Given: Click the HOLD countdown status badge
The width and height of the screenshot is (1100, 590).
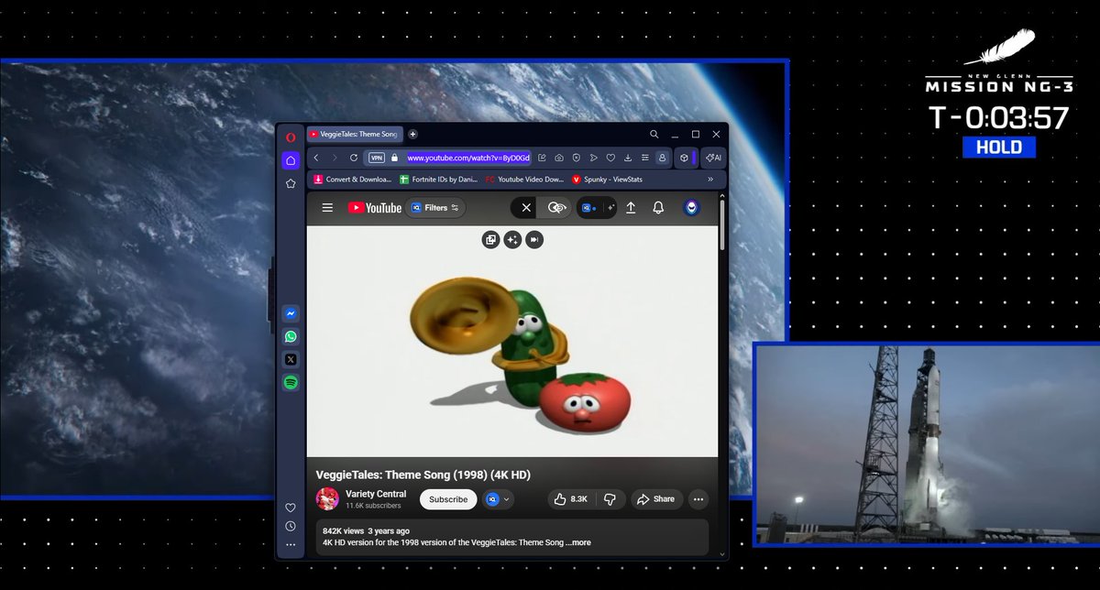Looking at the screenshot, I should point(999,147).
